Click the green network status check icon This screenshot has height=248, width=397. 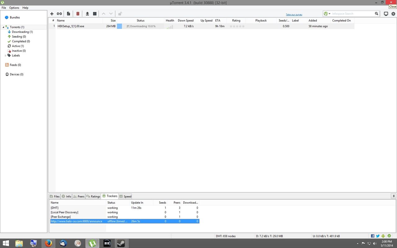pyautogui.click(x=389, y=236)
